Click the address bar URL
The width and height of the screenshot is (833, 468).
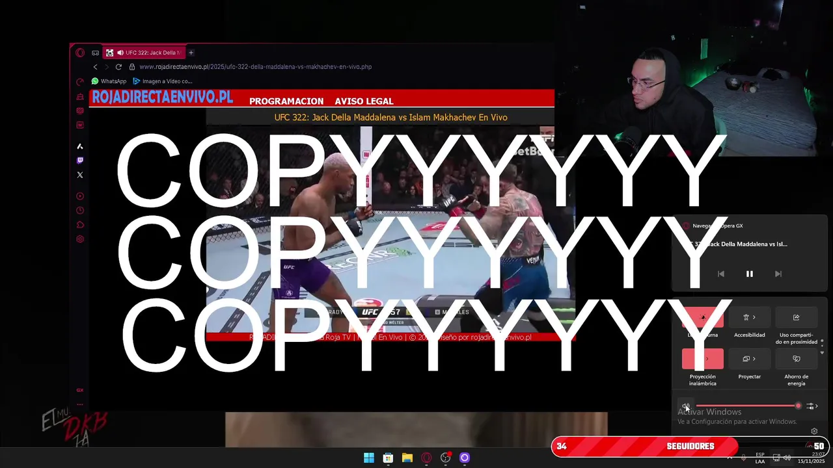[x=255, y=67]
